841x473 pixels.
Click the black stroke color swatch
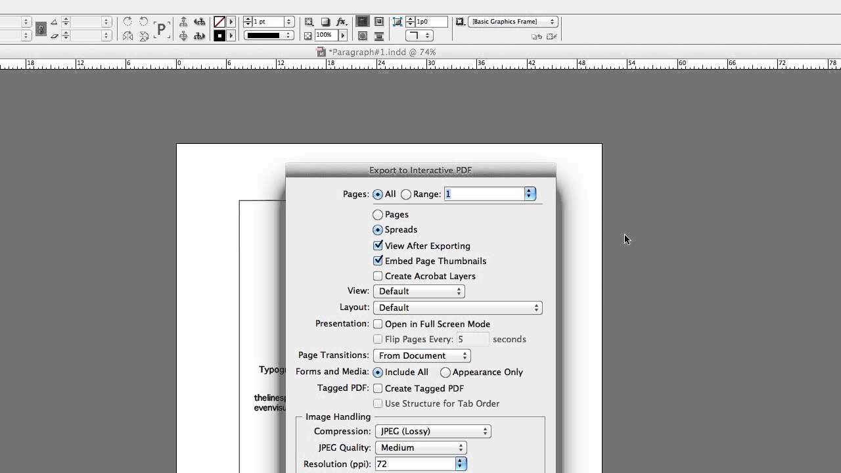(x=219, y=35)
